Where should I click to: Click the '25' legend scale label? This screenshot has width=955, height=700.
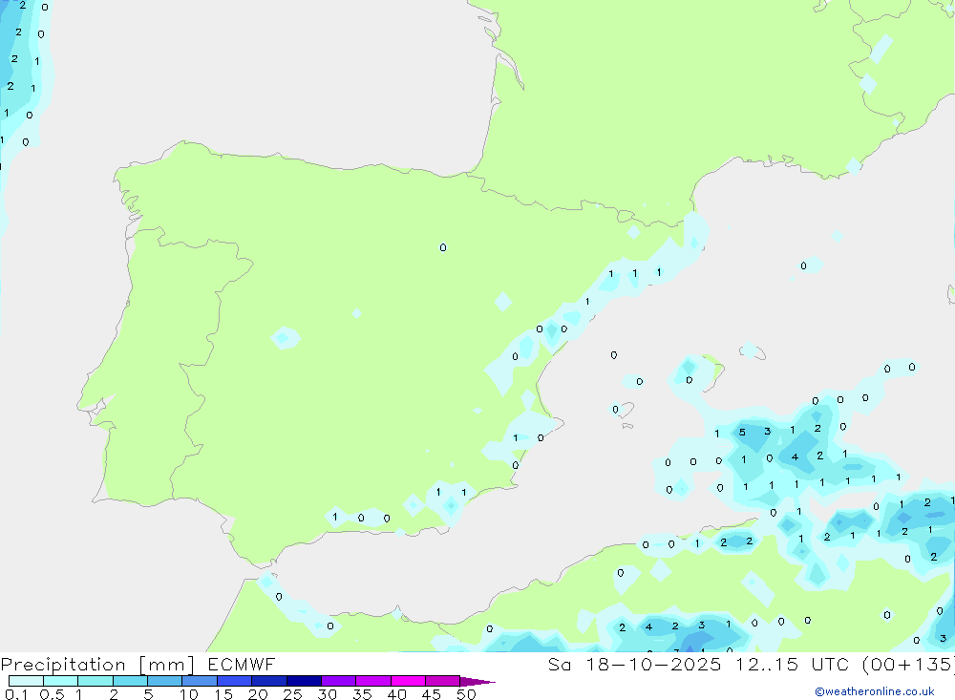coord(292,694)
